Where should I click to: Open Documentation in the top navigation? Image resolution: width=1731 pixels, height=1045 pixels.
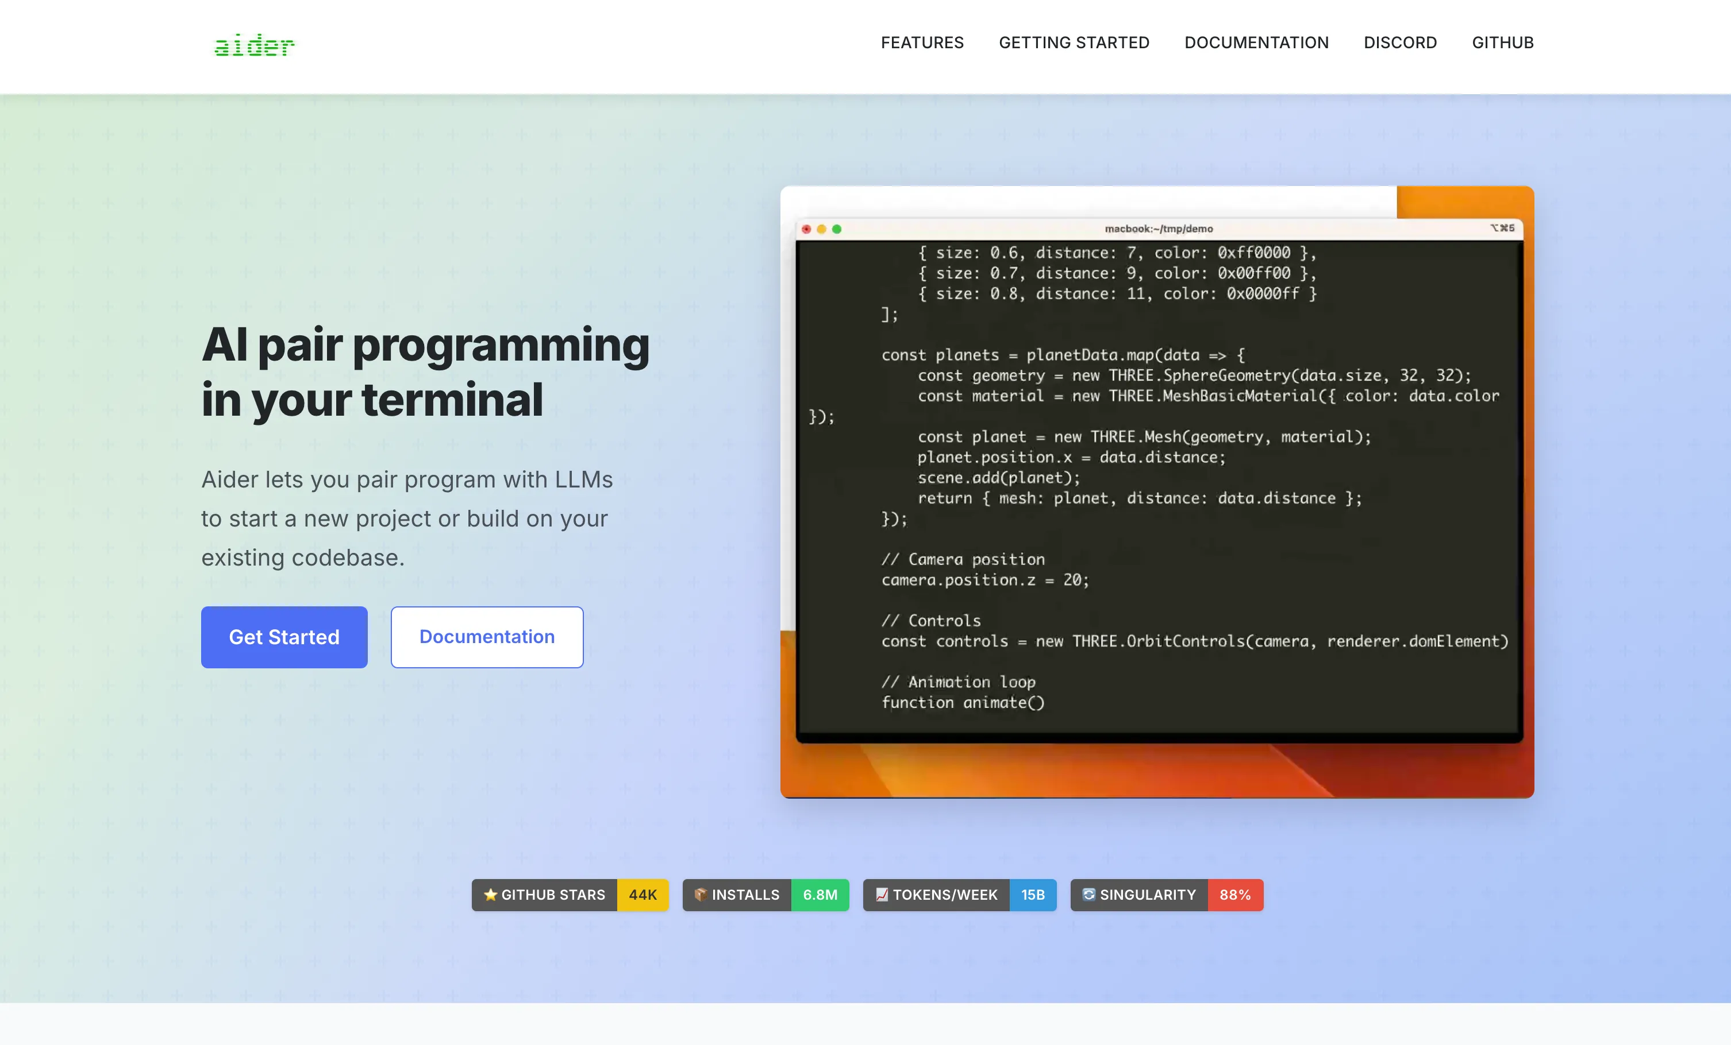click(1256, 43)
